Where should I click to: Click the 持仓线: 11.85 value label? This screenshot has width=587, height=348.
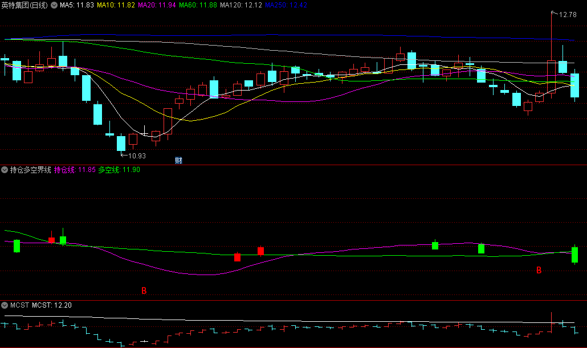pos(75,170)
